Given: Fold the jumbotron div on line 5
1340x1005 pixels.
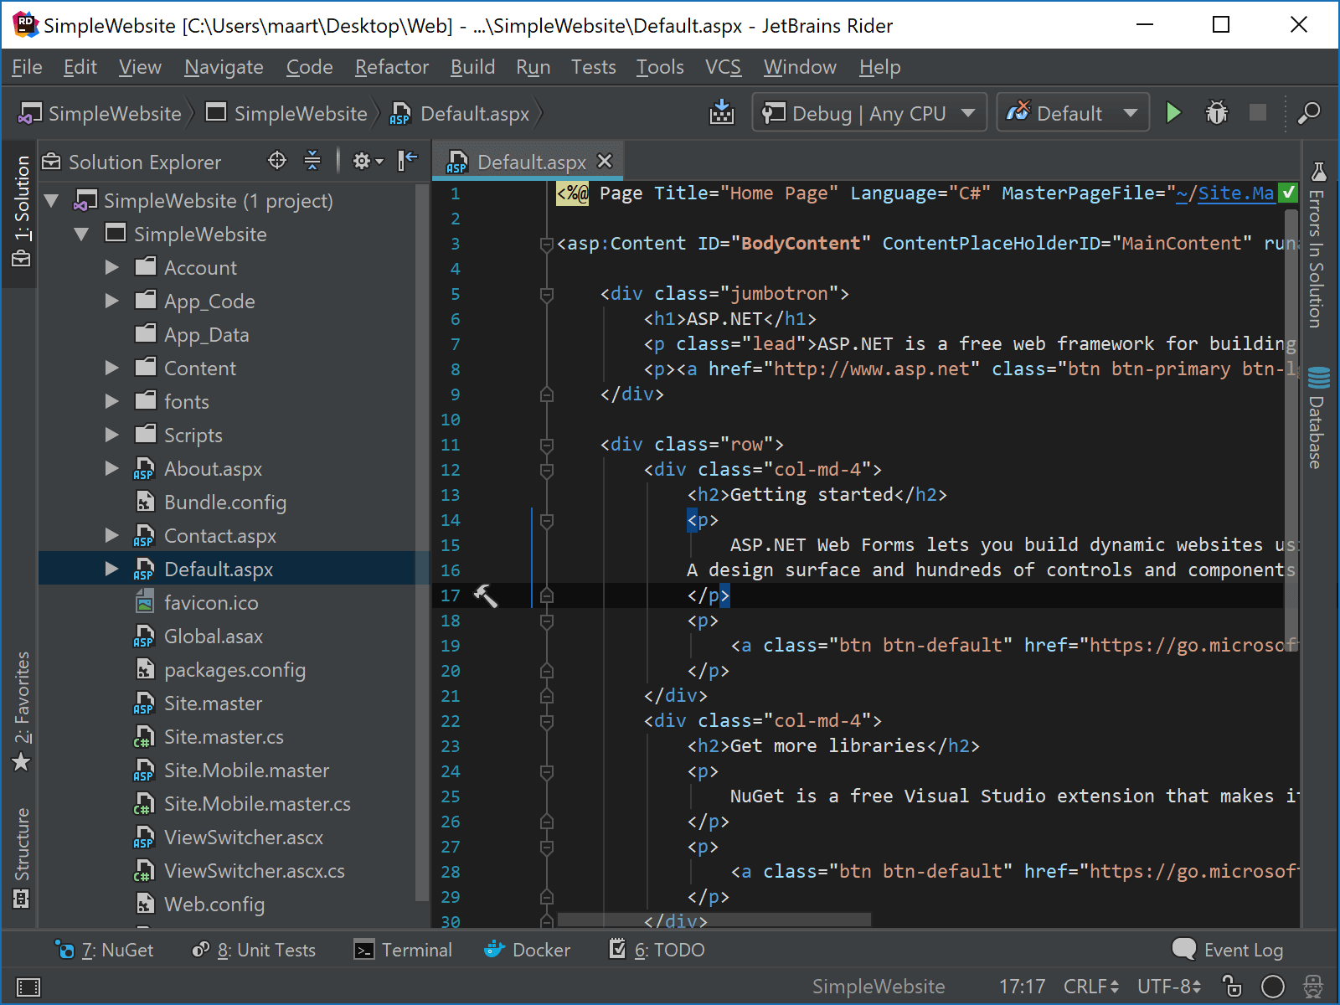Looking at the screenshot, I should click(547, 294).
